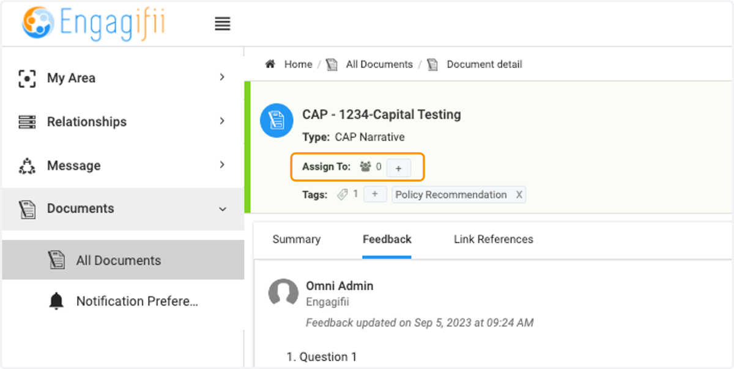Click Omni Admin's avatar picture
This screenshot has height=369, width=734.
pyautogui.click(x=283, y=293)
